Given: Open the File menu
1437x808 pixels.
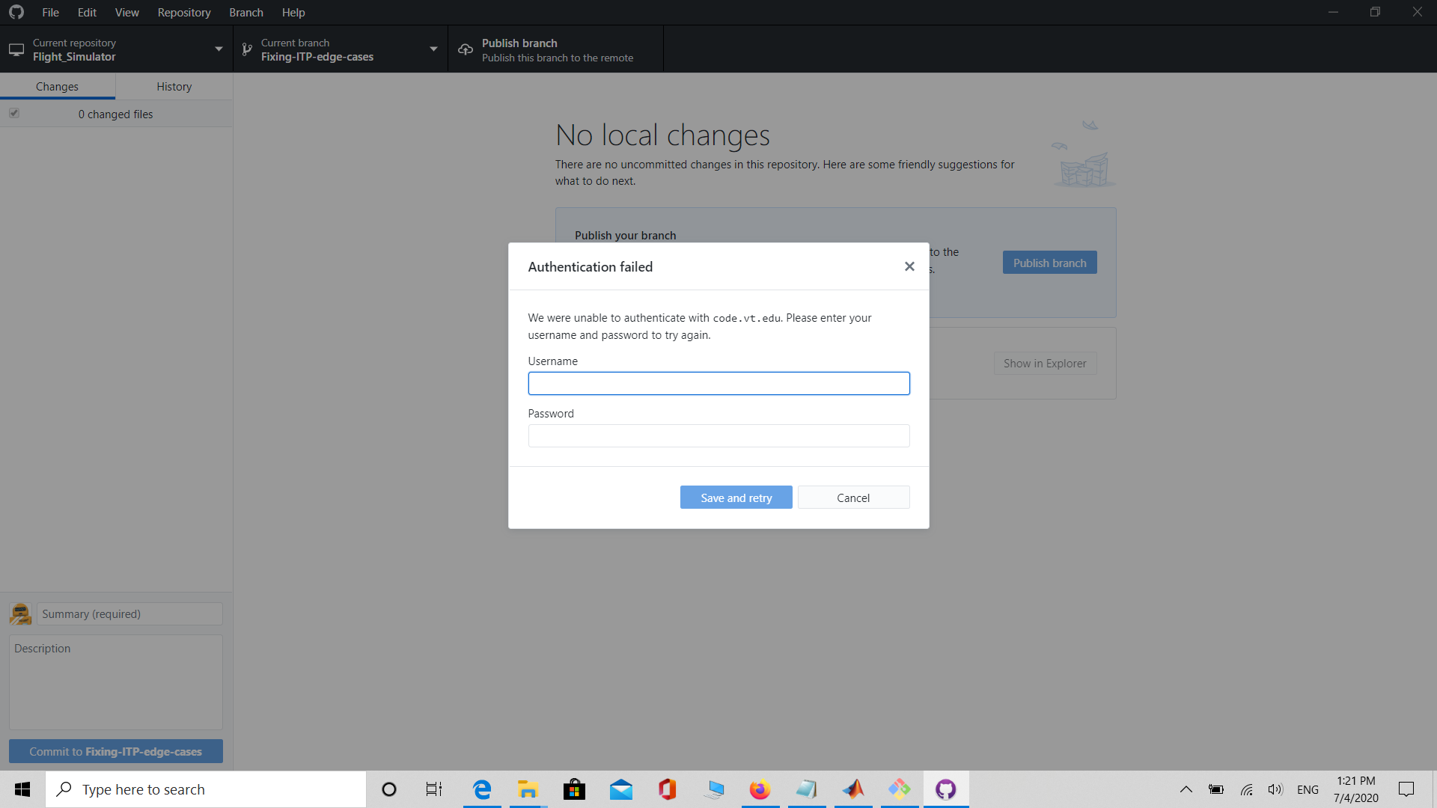Looking at the screenshot, I should [50, 12].
